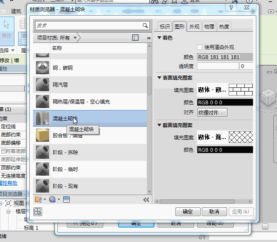Open the asset manager icon at bottom left

[38, 211]
